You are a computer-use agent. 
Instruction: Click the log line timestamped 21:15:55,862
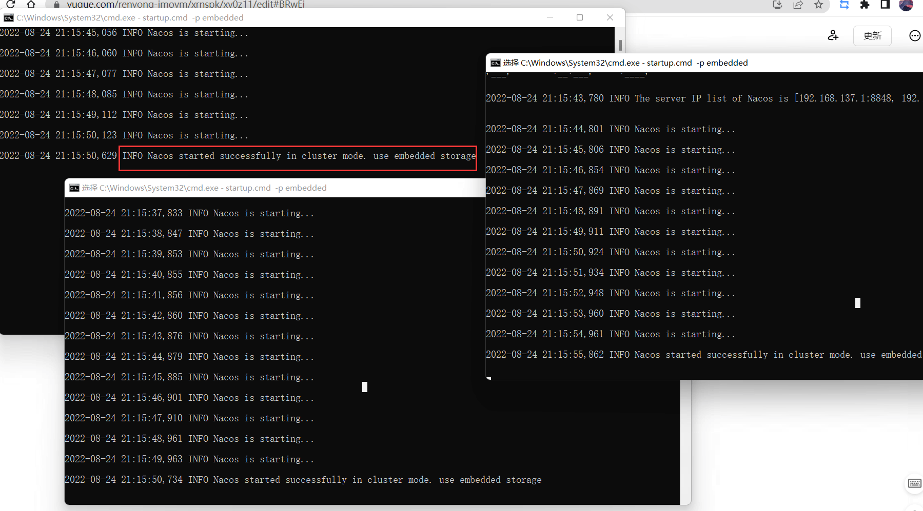point(704,355)
